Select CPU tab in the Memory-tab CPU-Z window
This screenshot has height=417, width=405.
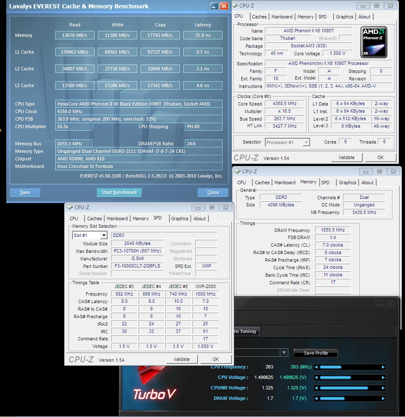coord(241,183)
